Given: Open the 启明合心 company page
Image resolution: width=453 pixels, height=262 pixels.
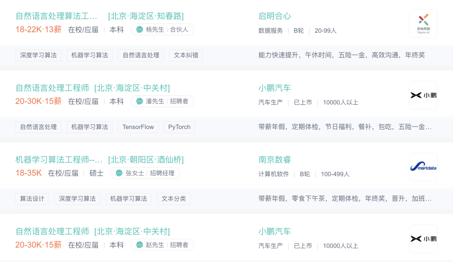Looking at the screenshot, I should (x=275, y=16).
